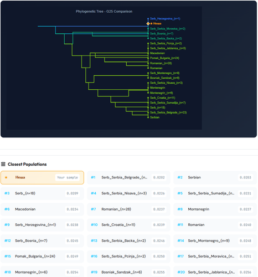Select Serb_Serbia_Moravica_(n=2) tree leaf
This screenshot has width=258, height=277.
tap(168, 29)
